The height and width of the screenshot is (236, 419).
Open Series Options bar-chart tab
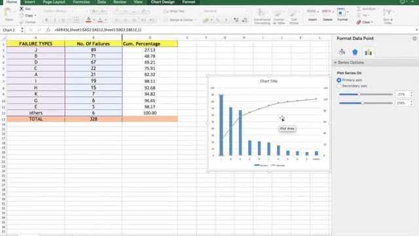tap(368, 52)
